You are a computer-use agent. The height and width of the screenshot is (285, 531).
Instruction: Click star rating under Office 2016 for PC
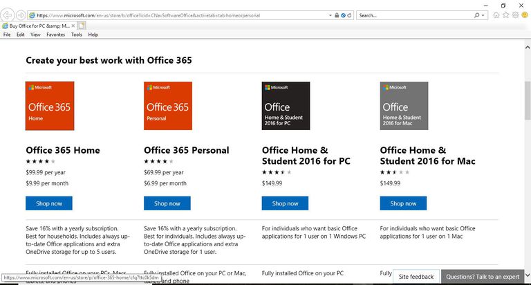click(277, 172)
